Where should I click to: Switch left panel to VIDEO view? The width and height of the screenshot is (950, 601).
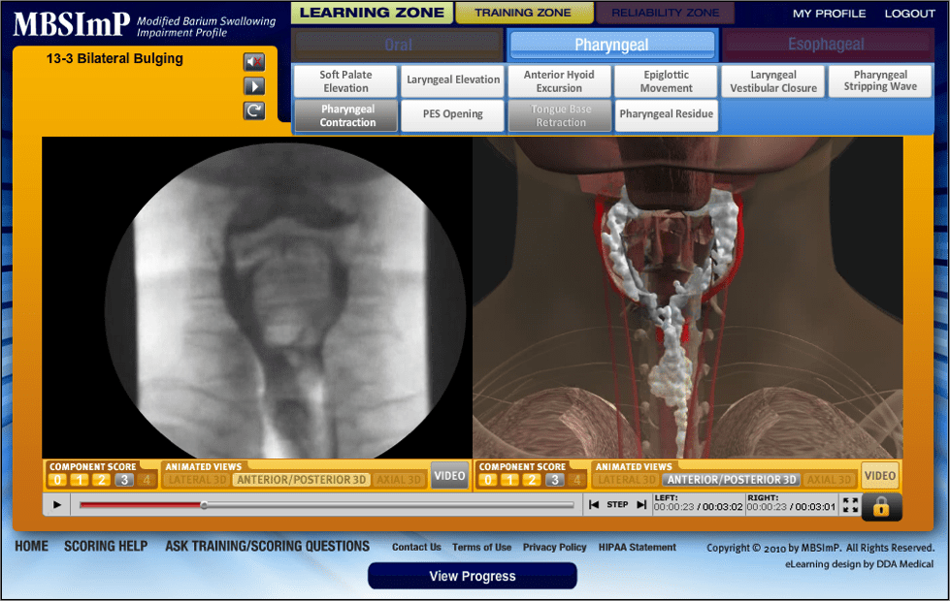450,475
